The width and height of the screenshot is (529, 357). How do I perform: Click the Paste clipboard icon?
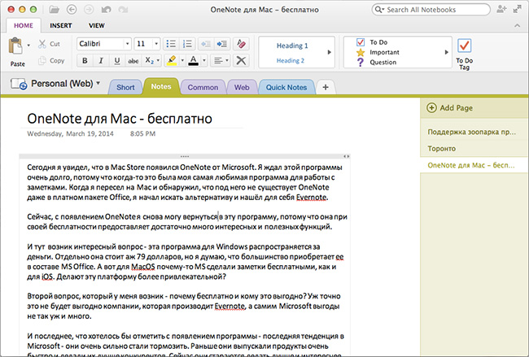pos(15,46)
